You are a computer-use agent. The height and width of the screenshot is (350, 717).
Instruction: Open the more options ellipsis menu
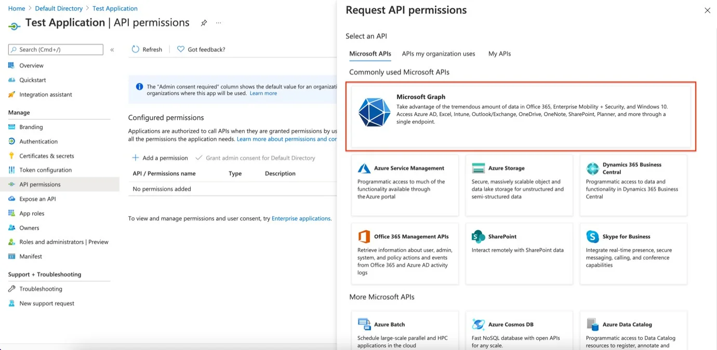[219, 23]
